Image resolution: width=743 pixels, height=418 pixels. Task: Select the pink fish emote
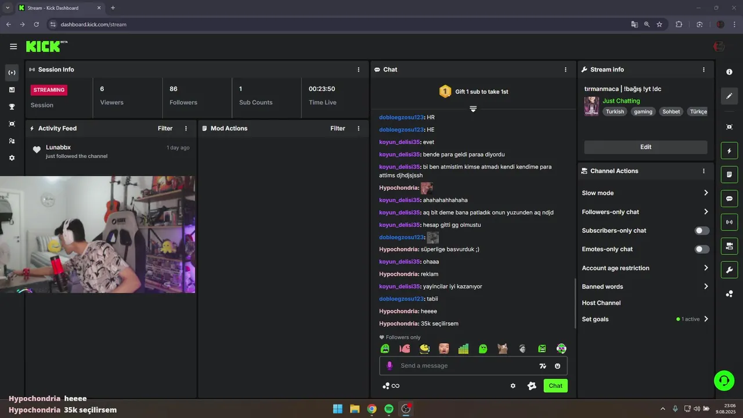click(x=405, y=349)
